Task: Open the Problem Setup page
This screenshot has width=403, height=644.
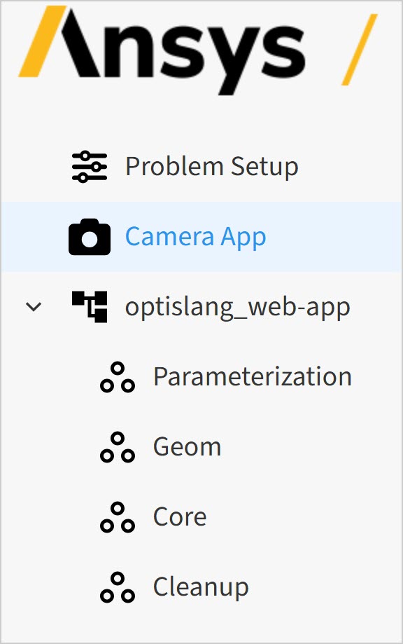Action: [x=211, y=167]
